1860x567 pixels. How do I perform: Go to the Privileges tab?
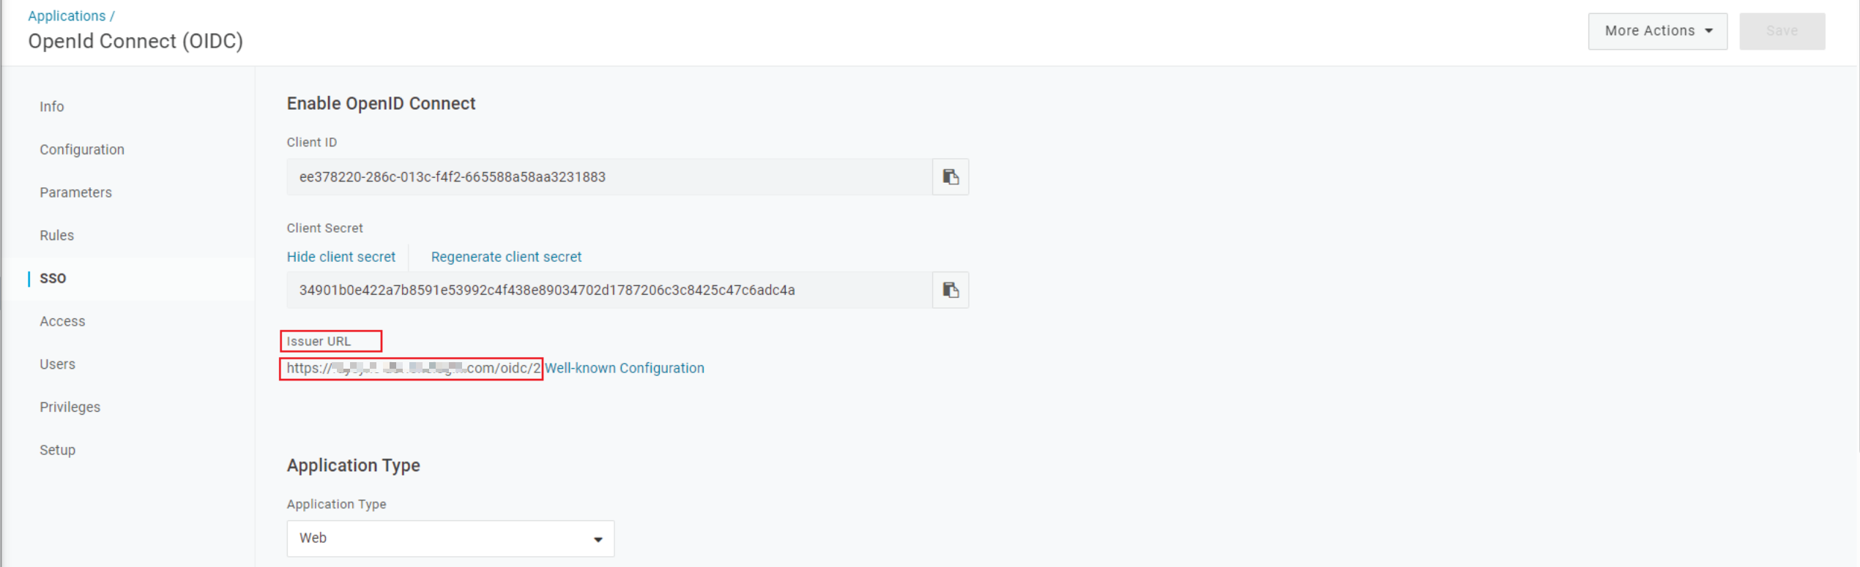click(x=70, y=407)
